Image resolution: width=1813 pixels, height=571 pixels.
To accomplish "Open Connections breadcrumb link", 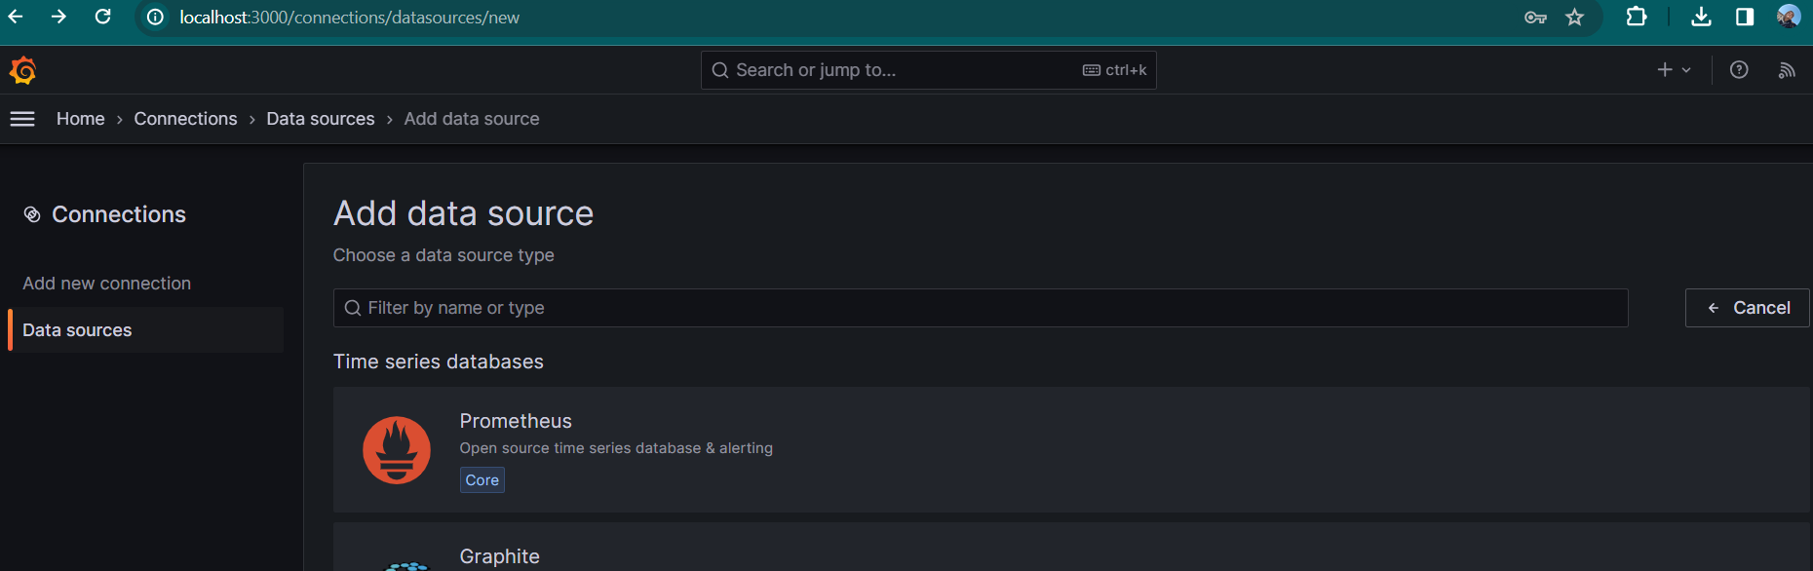I will pos(185,119).
